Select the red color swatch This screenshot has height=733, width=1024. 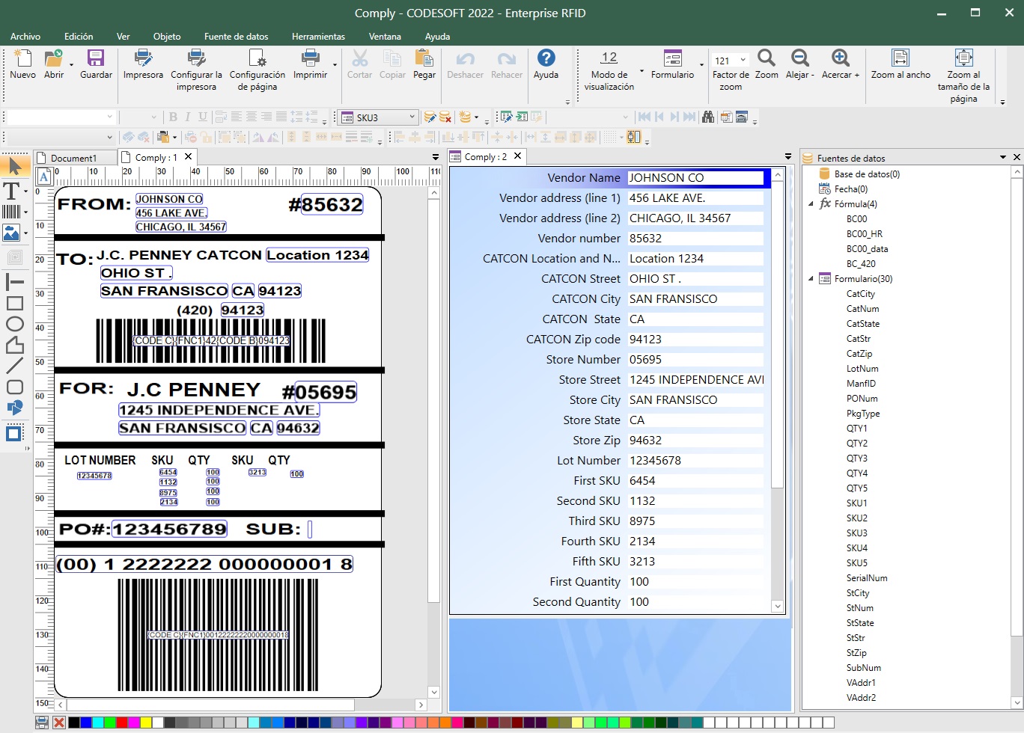pyautogui.click(x=122, y=723)
